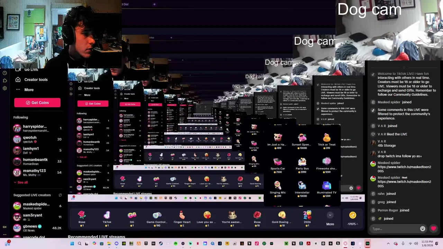Expand See all following accounts
The image size is (443, 249).
[20, 182]
